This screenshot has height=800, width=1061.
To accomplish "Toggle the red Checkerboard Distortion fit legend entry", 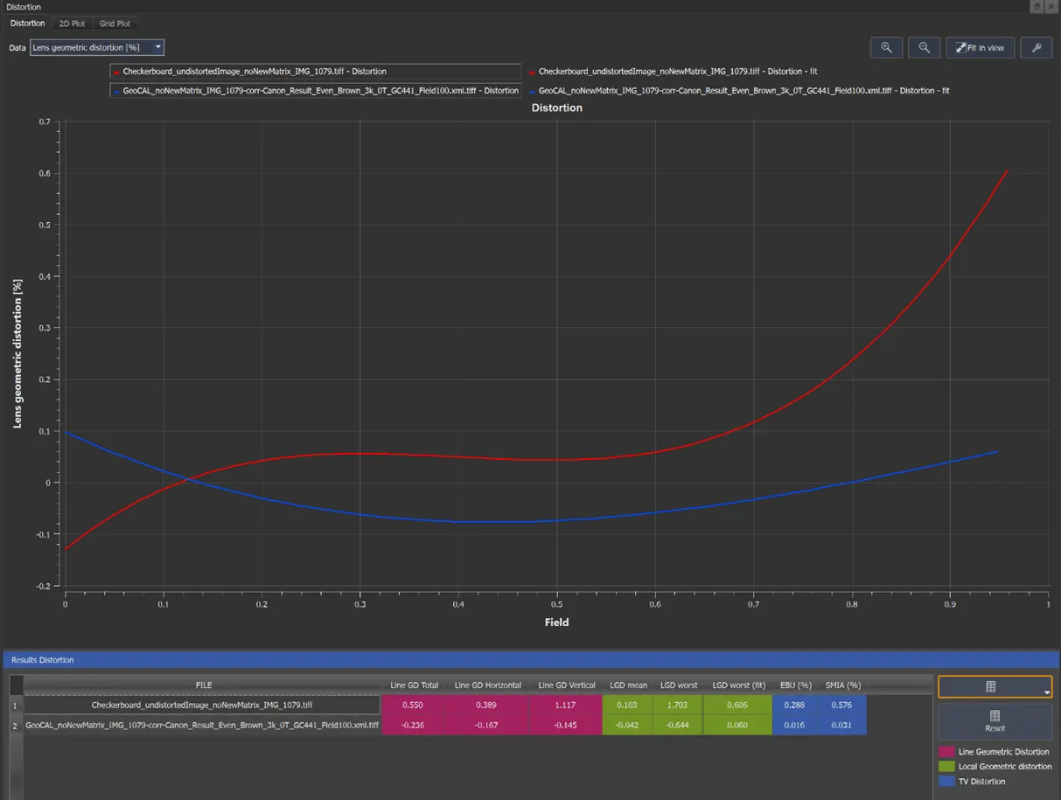I will [674, 72].
